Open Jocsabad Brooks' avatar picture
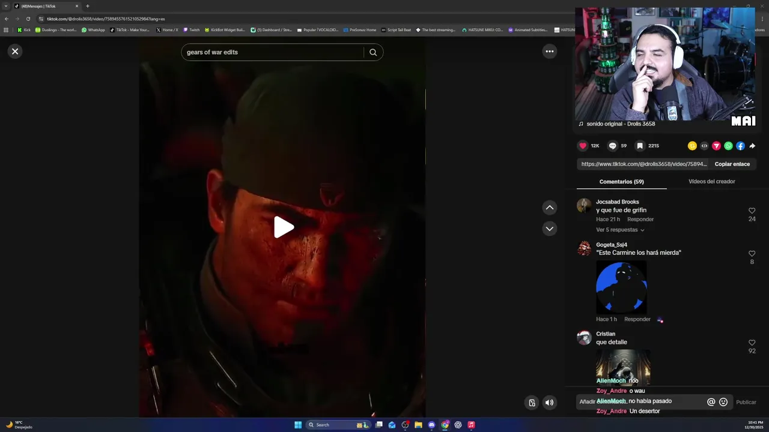Image resolution: width=769 pixels, height=432 pixels. 584,206
